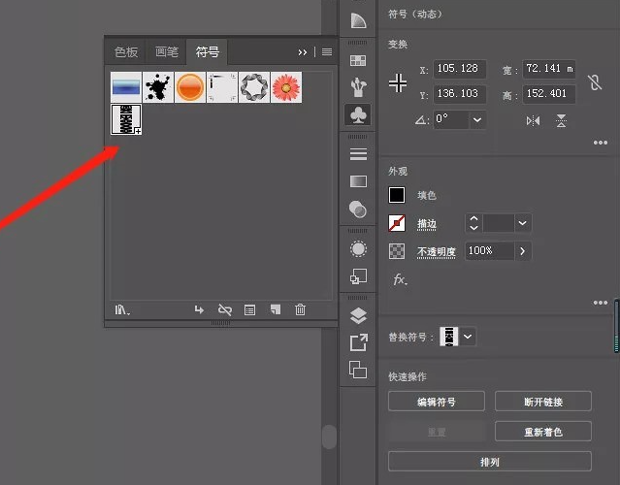Click the 编辑符号 Edit Symbol button

pos(437,402)
